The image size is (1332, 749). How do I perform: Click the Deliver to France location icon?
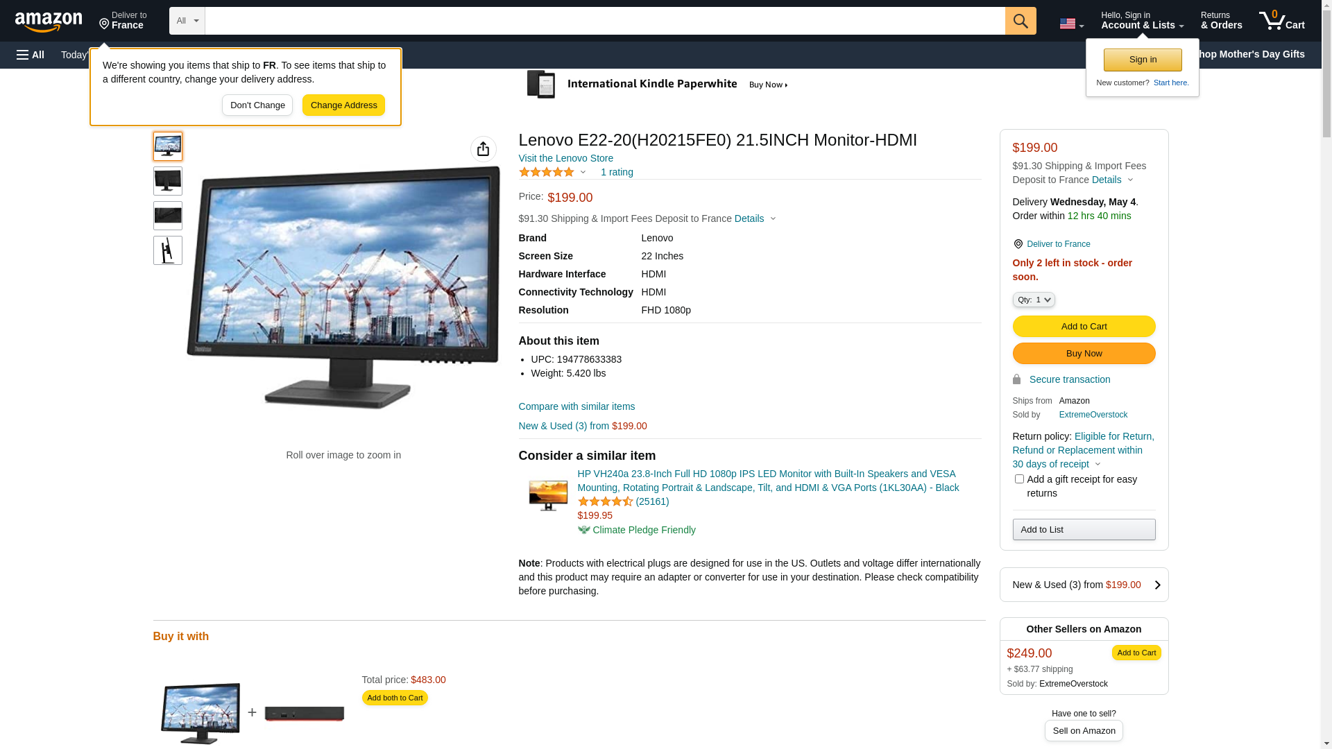[x=1018, y=244]
